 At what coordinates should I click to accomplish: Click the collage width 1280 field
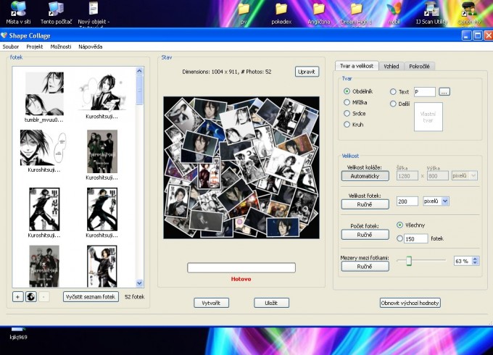(407, 176)
